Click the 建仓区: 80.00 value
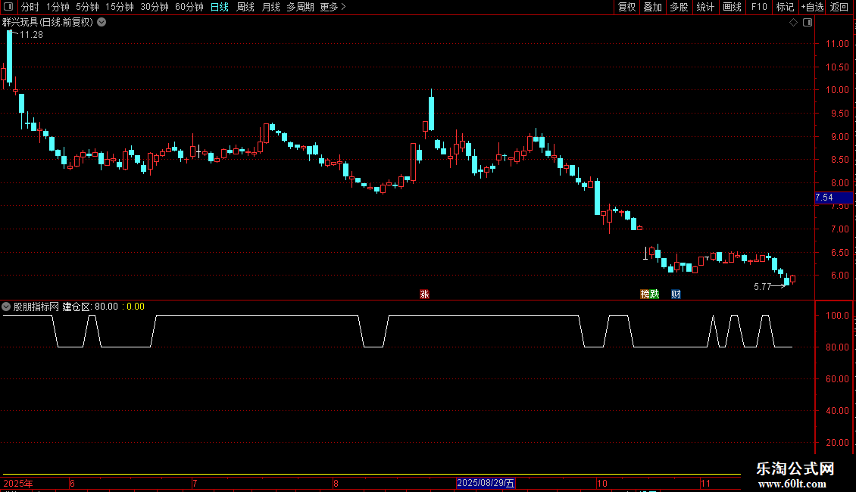The image size is (856, 492). [x=90, y=307]
